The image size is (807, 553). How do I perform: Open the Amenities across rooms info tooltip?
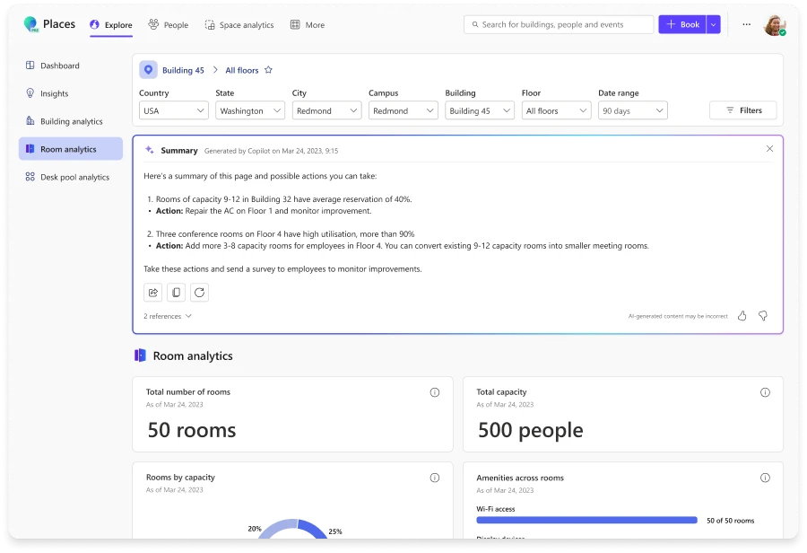(765, 478)
